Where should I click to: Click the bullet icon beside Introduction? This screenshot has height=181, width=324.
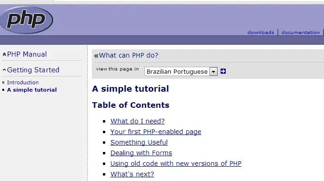(3, 82)
